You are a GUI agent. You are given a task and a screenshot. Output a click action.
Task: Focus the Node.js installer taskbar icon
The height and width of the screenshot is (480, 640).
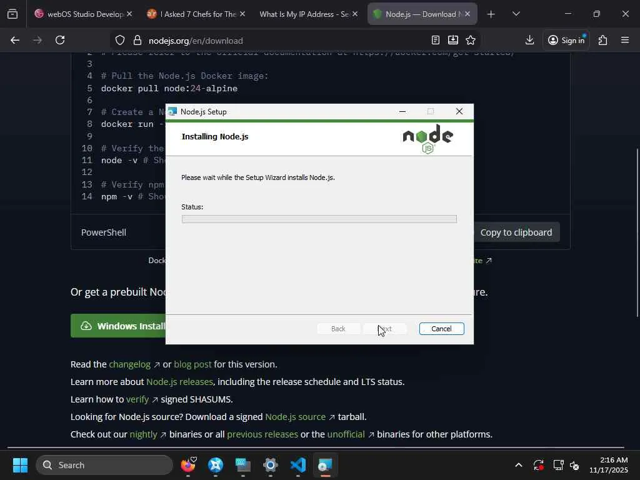[325, 465]
